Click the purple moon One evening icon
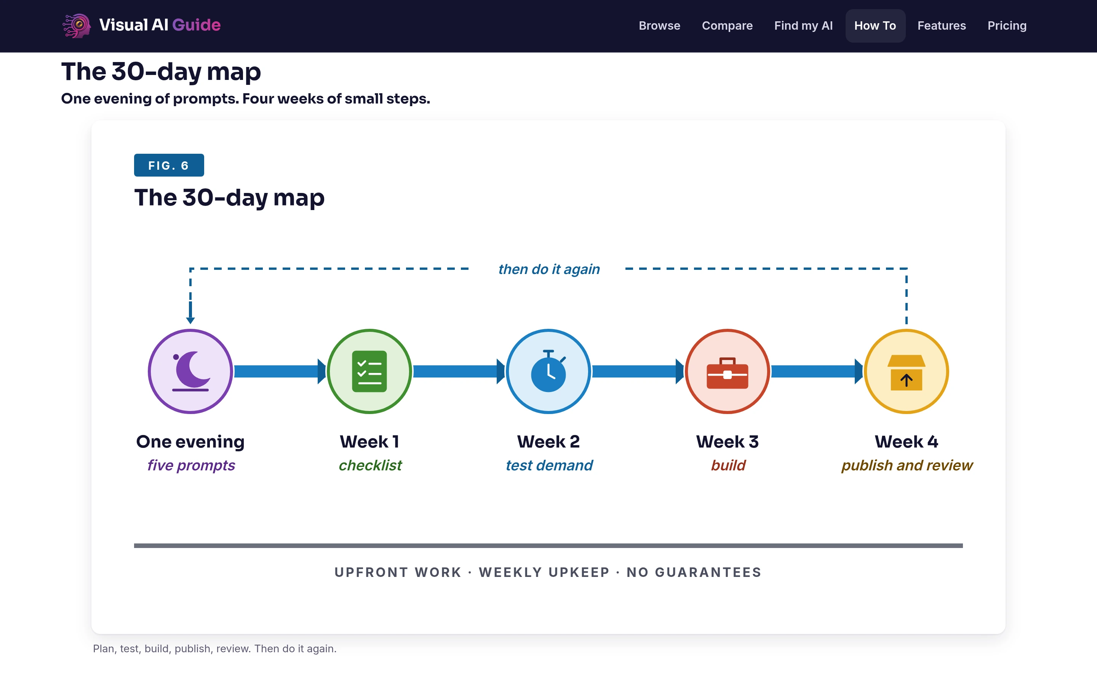The image size is (1097, 685). click(x=190, y=371)
